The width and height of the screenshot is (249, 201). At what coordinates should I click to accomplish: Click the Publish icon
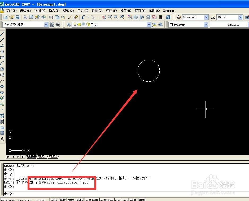coord(37,17)
